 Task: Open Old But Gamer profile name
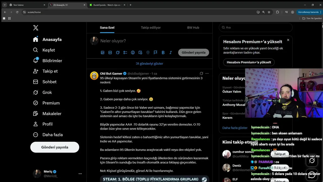[x=111, y=74]
